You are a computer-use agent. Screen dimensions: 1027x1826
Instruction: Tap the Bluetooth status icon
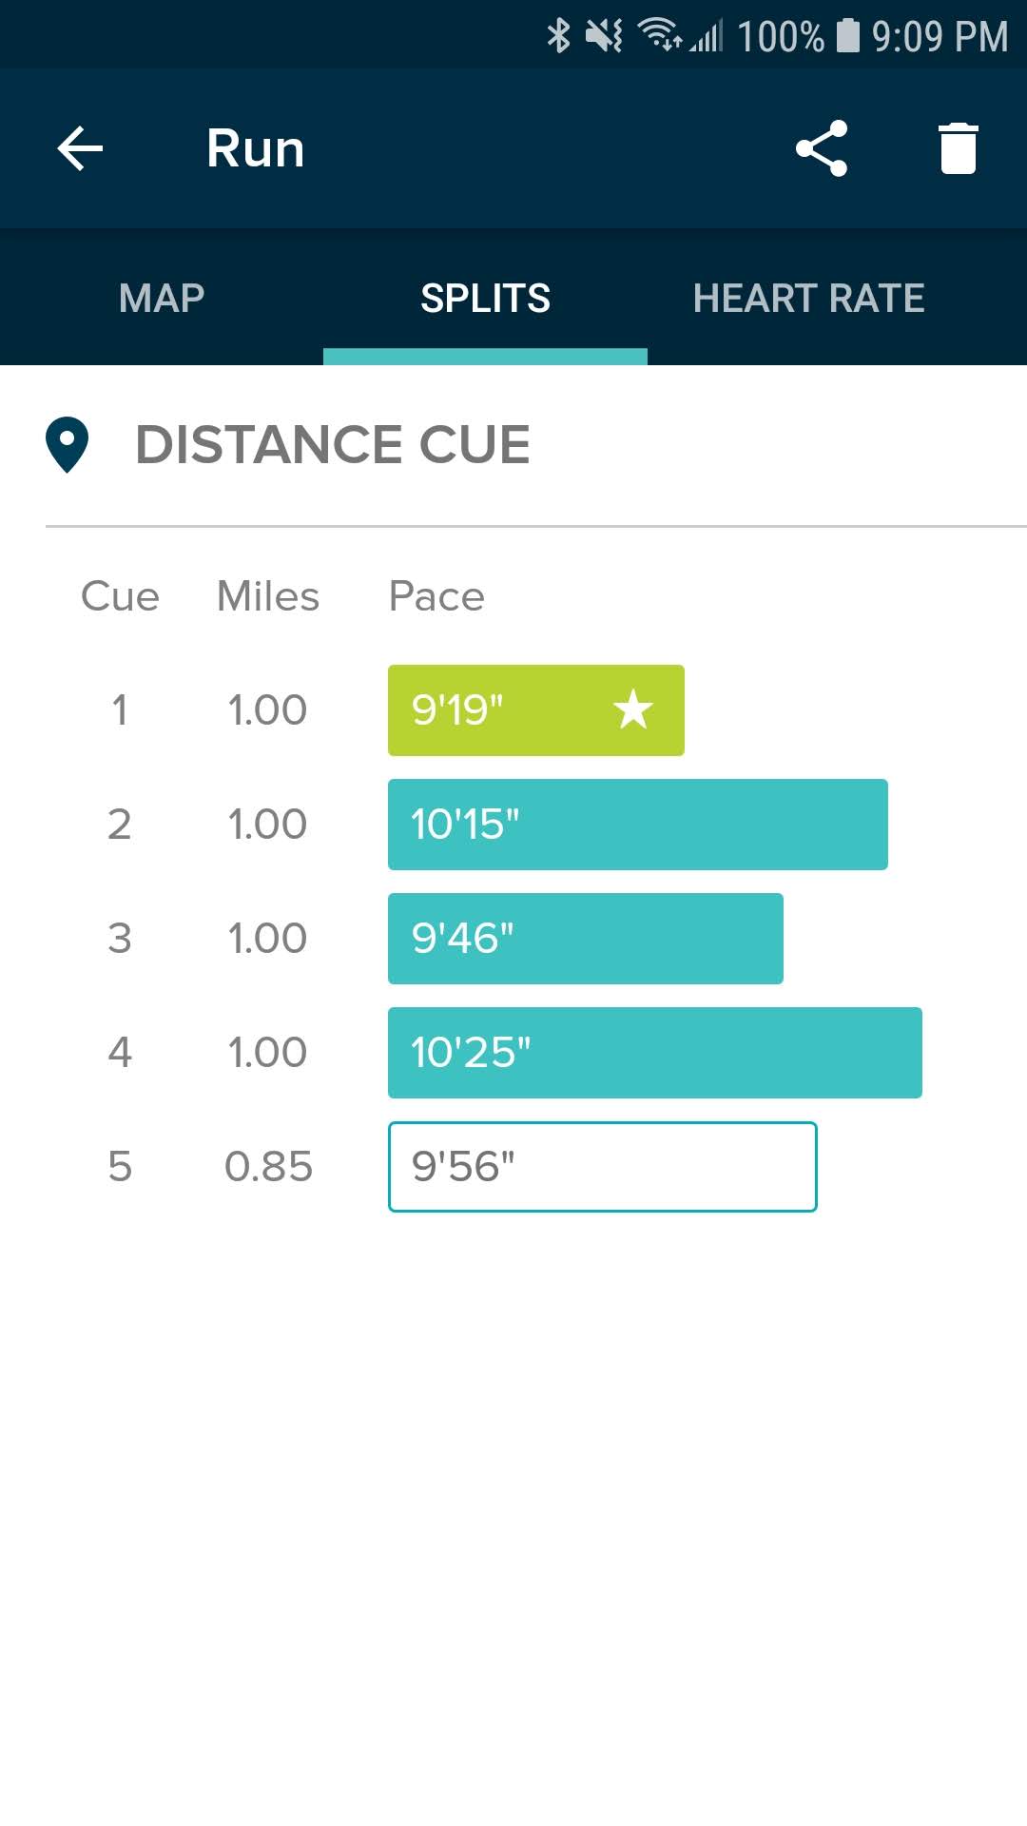558,36
